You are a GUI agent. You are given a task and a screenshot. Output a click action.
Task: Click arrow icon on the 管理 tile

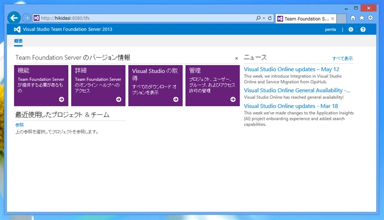click(x=233, y=100)
